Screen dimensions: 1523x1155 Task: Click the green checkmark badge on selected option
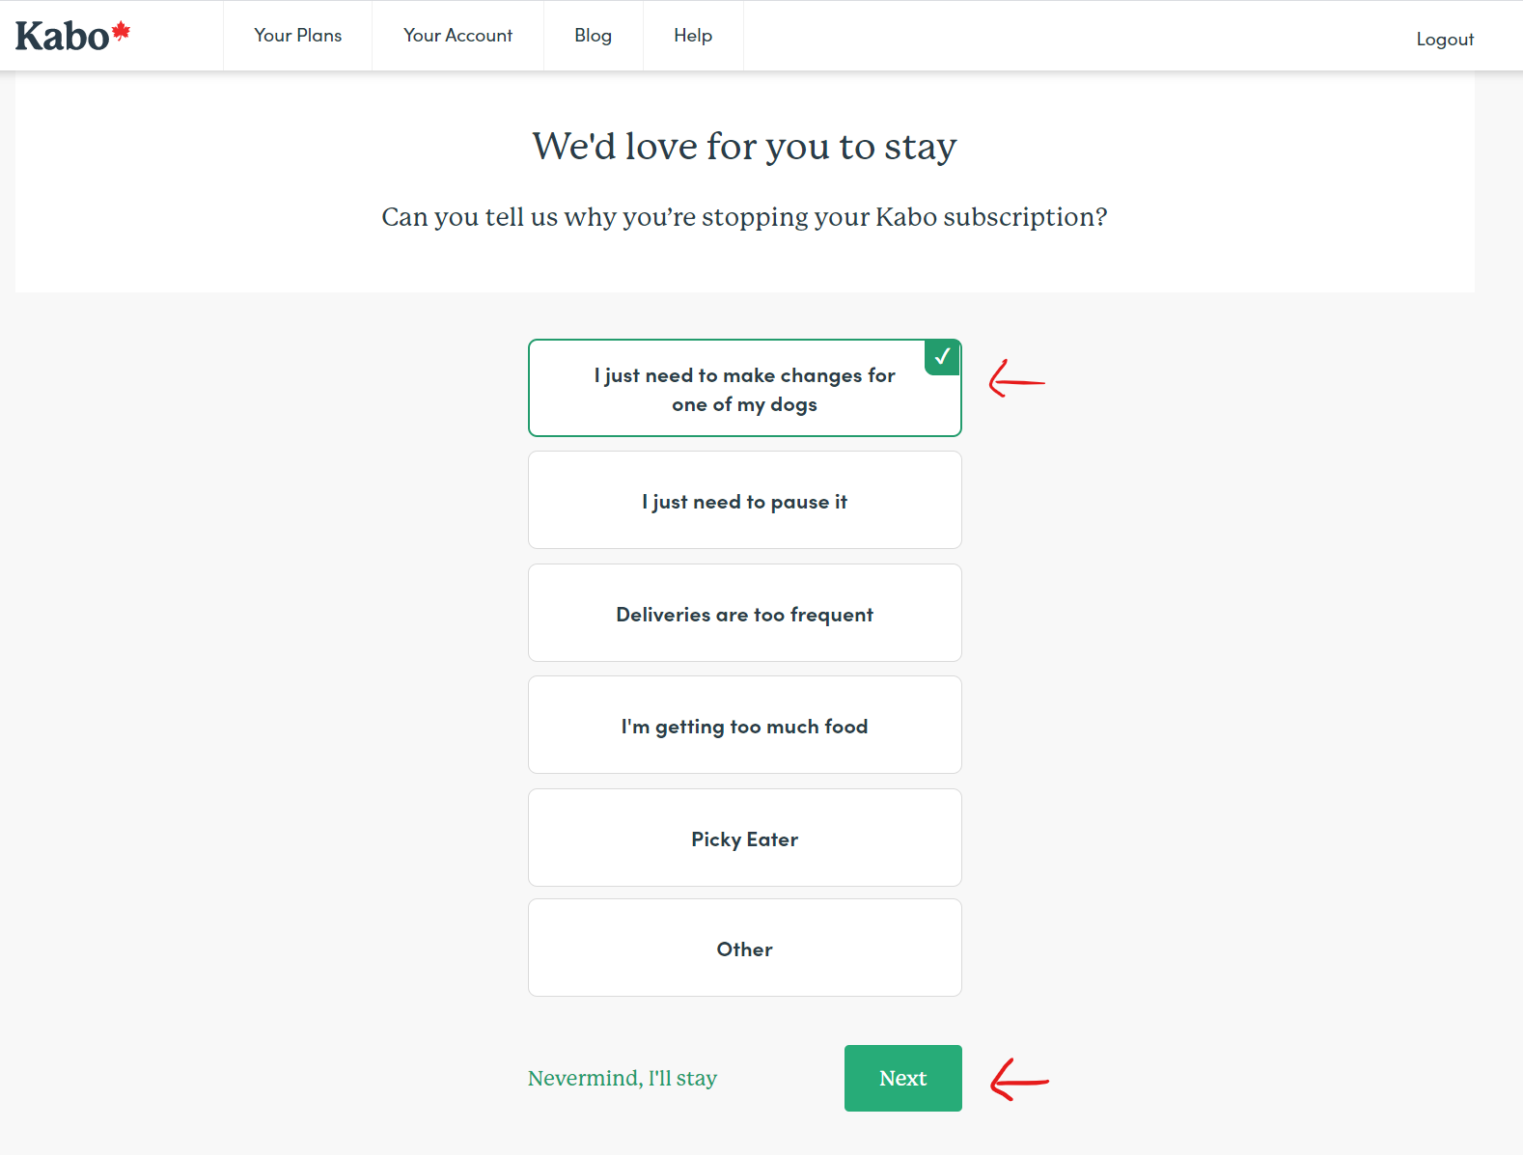(942, 357)
